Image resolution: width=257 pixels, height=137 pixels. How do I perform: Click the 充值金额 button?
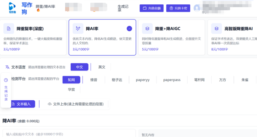(152, 8)
